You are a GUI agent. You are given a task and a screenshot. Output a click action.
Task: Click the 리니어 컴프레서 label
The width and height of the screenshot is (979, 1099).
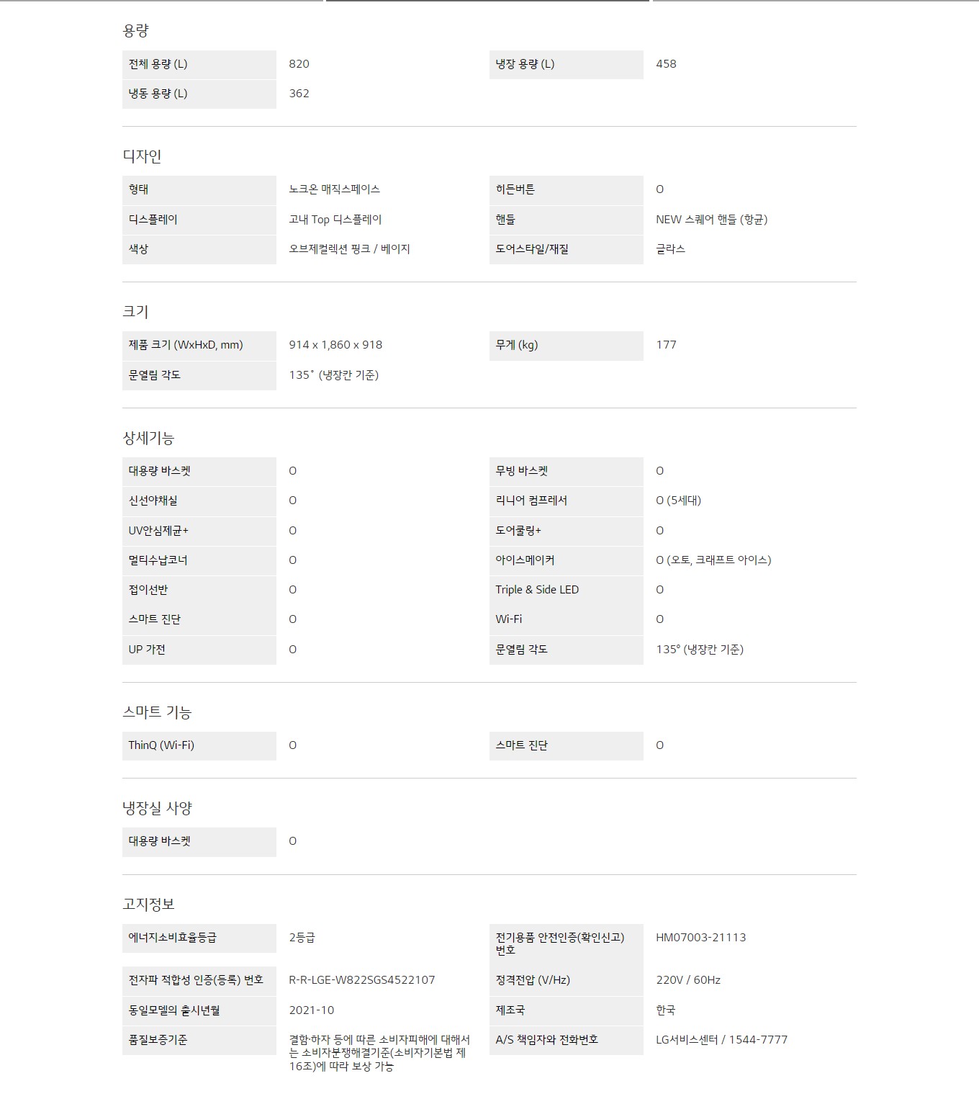click(x=531, y=501)
